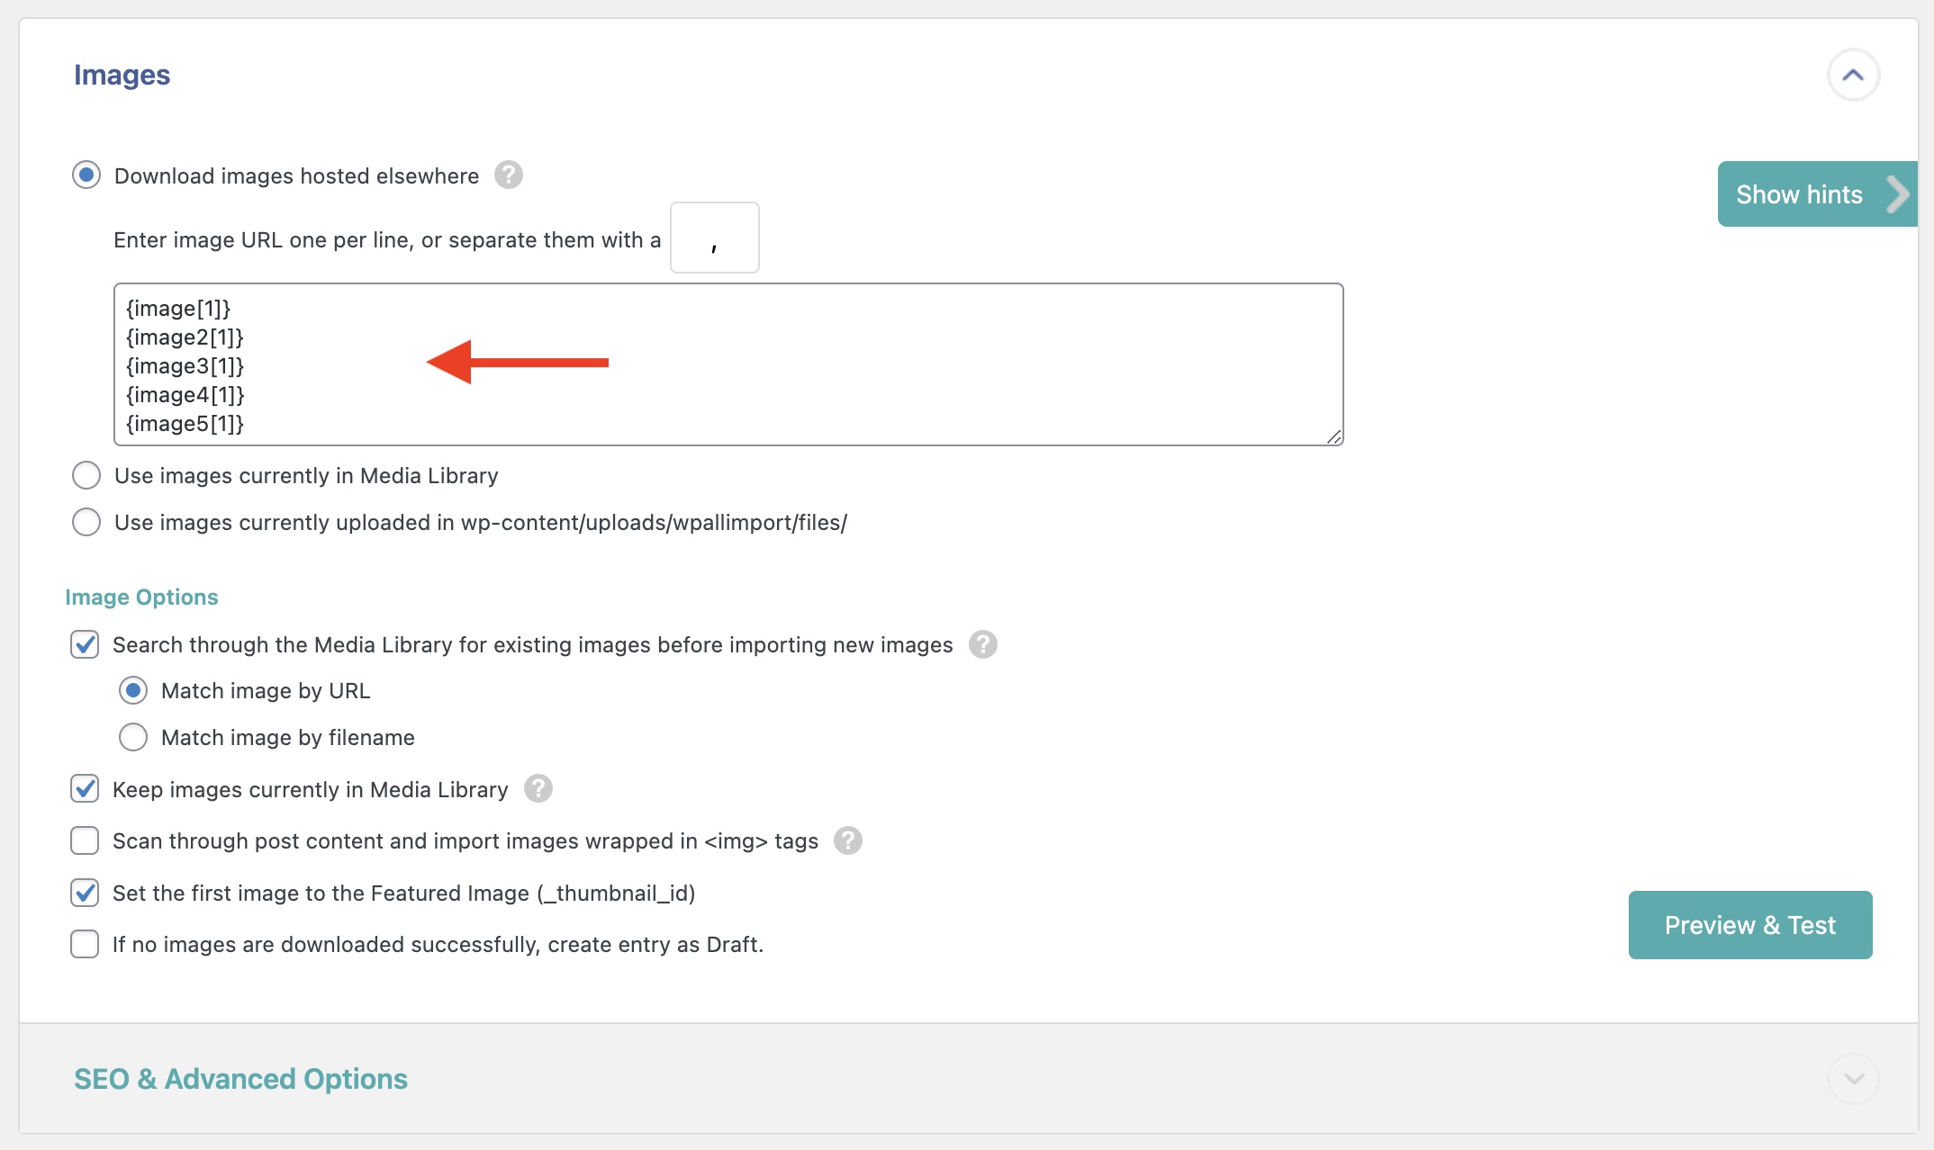Toggle Set the first image to Featured Image
Image resolution: width=1934 pixels, height=1150 pixels.
85,893
